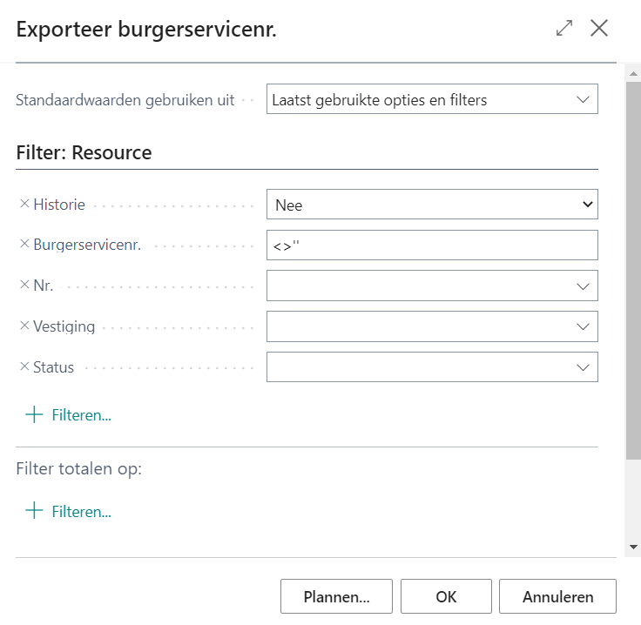Cancel with the Annuleren button
This screenshot has width=641, height=625.
[x=557, y=597]
